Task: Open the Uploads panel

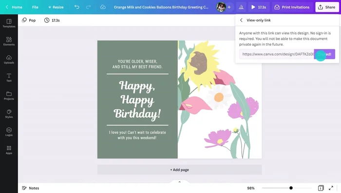Action: [9, 59]
